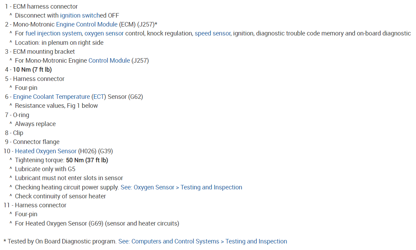Follow 'See: Oxygen Sensor > Testing and Inspection' link
The image size is (416, 250).
pos(181,187)
